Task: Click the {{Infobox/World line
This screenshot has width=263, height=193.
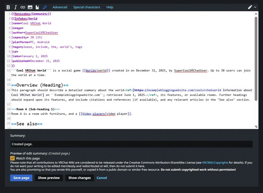Action: (x=24, y=18)
